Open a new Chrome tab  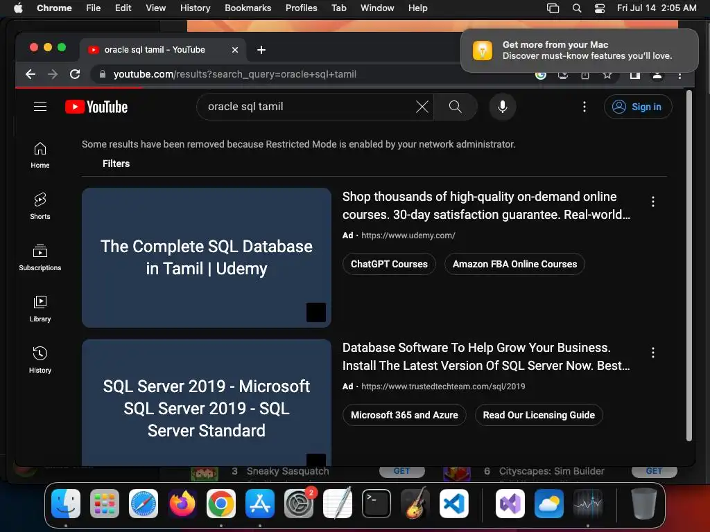(261, 50)
